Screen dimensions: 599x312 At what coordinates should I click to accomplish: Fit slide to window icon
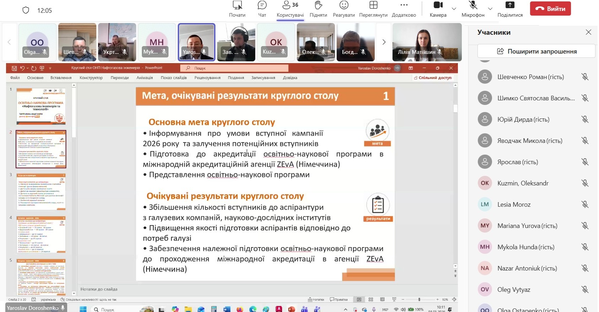coord(454,300)
